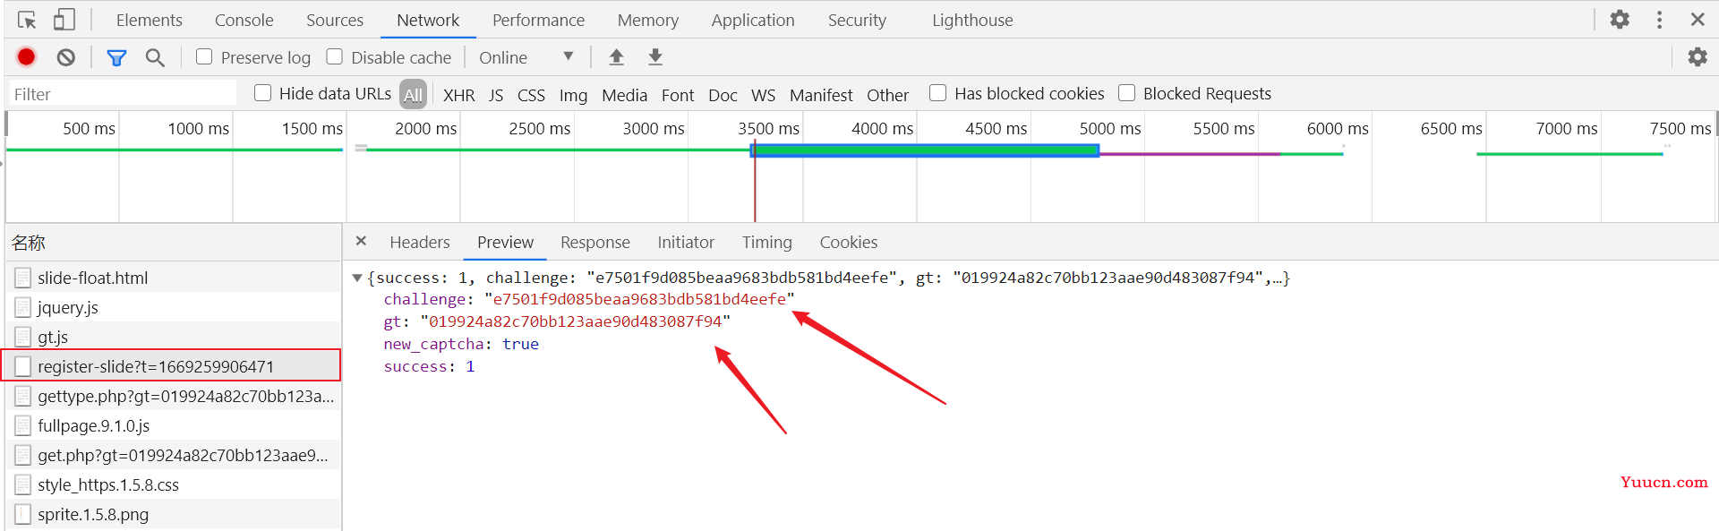
Task: Toggle the filter funnel icon
Action: (x=116, y=58)
